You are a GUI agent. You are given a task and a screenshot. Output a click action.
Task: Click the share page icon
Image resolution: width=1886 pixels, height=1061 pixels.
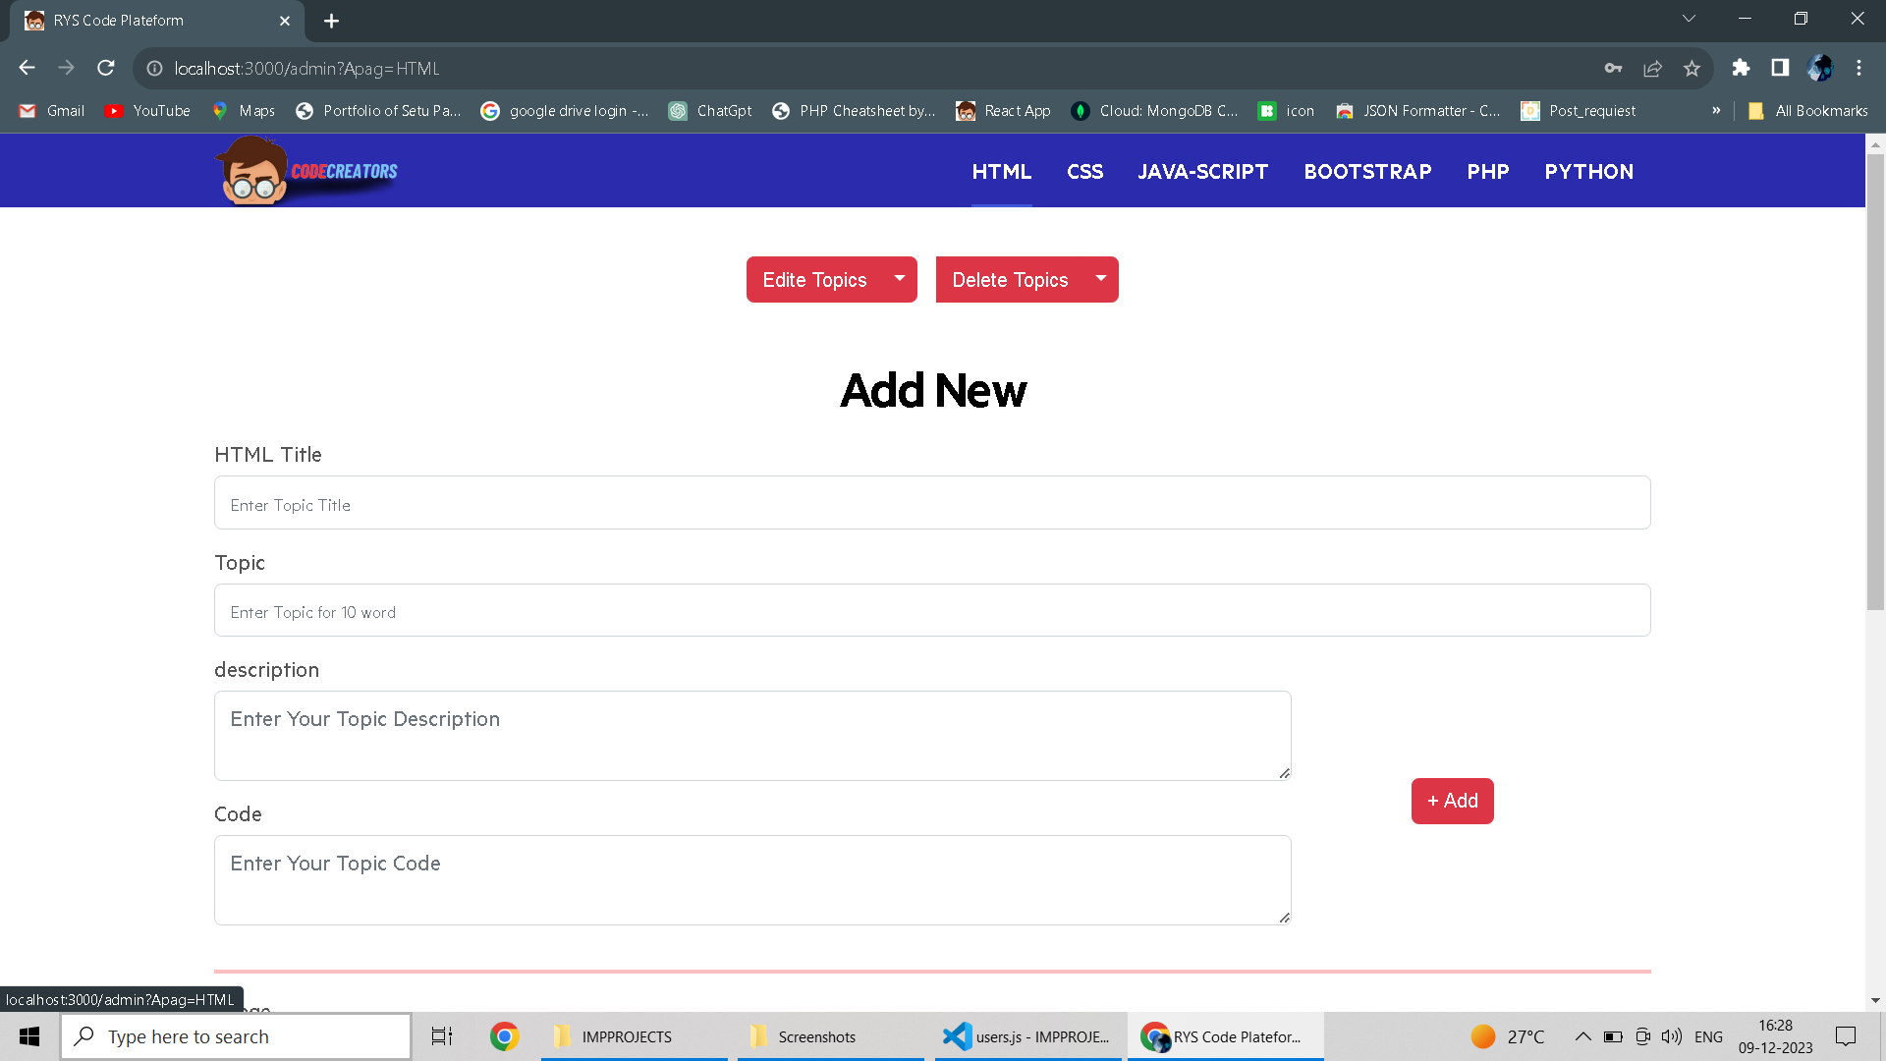[x=1652, y=68]
